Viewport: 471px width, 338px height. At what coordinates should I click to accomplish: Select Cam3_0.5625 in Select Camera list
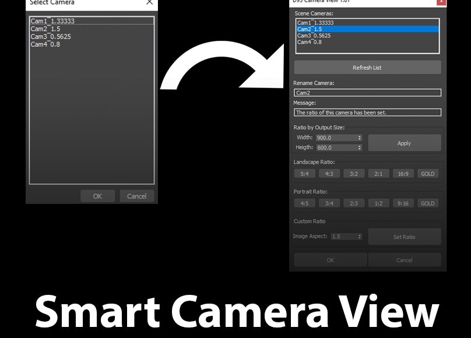[50, 37]
